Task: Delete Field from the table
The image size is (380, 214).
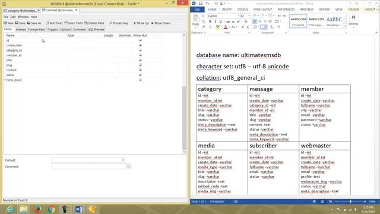Action: tap(94, 23)
